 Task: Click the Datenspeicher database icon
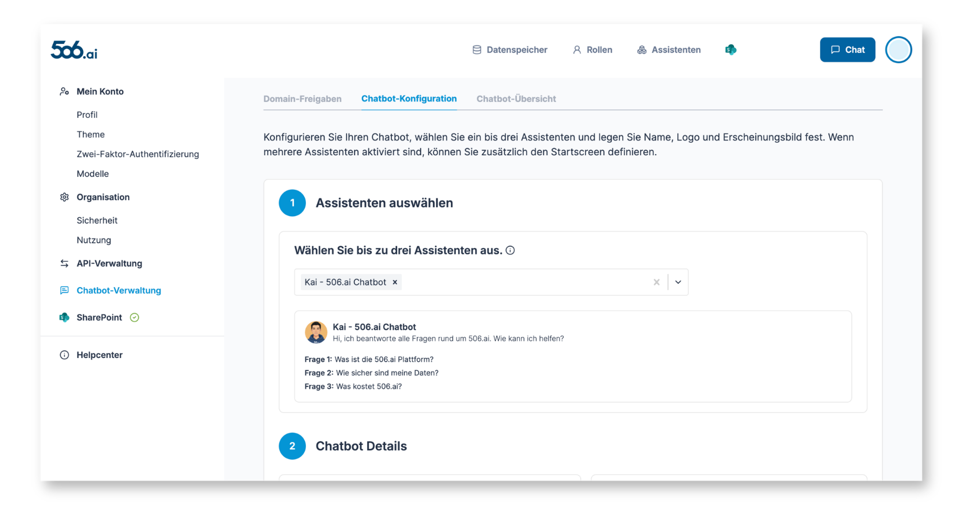(x=477, y=50)
